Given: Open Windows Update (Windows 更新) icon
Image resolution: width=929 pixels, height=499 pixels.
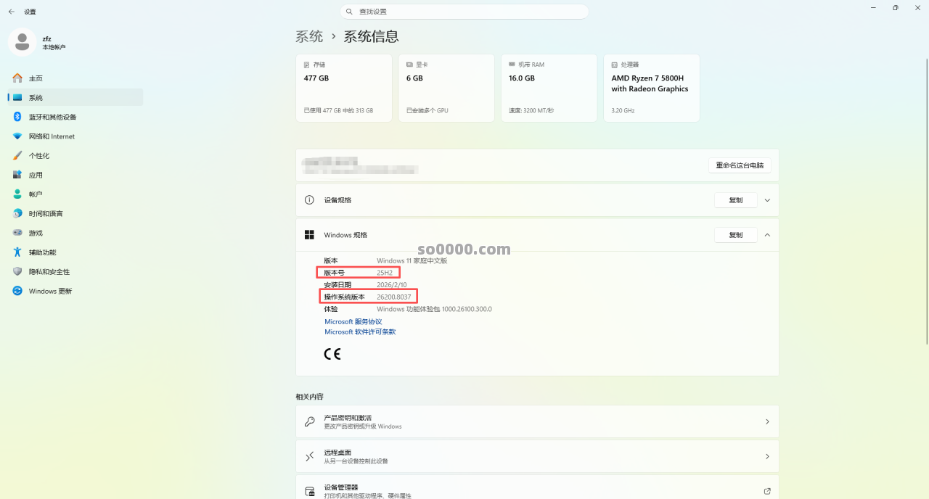Looking at the screenshot, I should (17, 291).
